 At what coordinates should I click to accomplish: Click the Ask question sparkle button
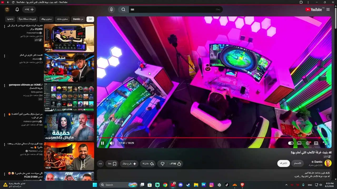130,164
